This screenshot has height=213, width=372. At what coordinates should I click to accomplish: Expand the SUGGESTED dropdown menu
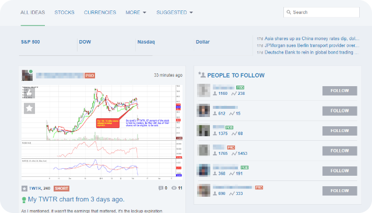pyautogui.click(x=174, y=12)
